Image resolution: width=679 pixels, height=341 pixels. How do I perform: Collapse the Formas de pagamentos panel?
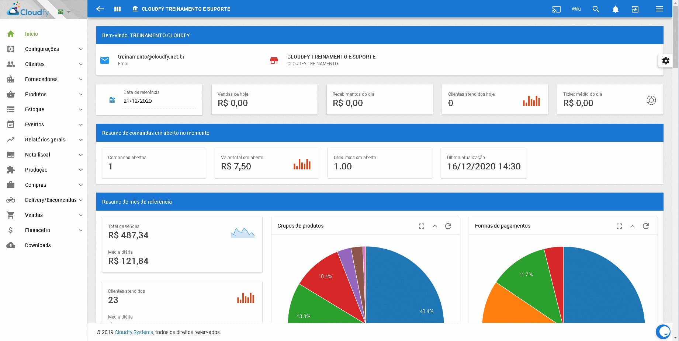coord(633,226)
